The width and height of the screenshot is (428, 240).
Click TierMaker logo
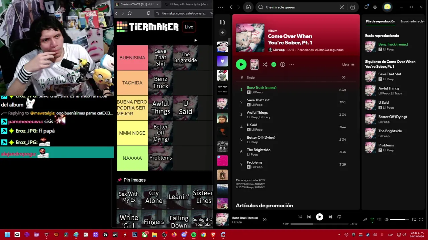pyautogui.click(x=147, y=27)
